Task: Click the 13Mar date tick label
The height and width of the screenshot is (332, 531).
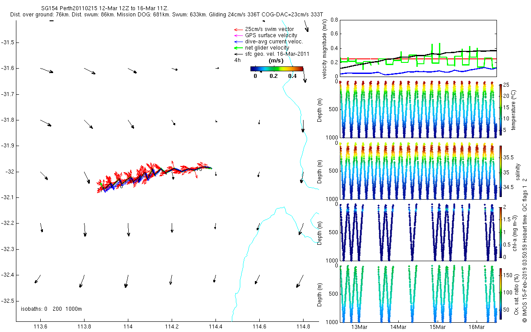Action: tap(359, 327)
